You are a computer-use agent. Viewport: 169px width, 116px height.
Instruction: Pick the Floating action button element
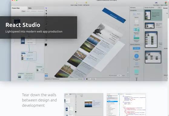(137, 56)
